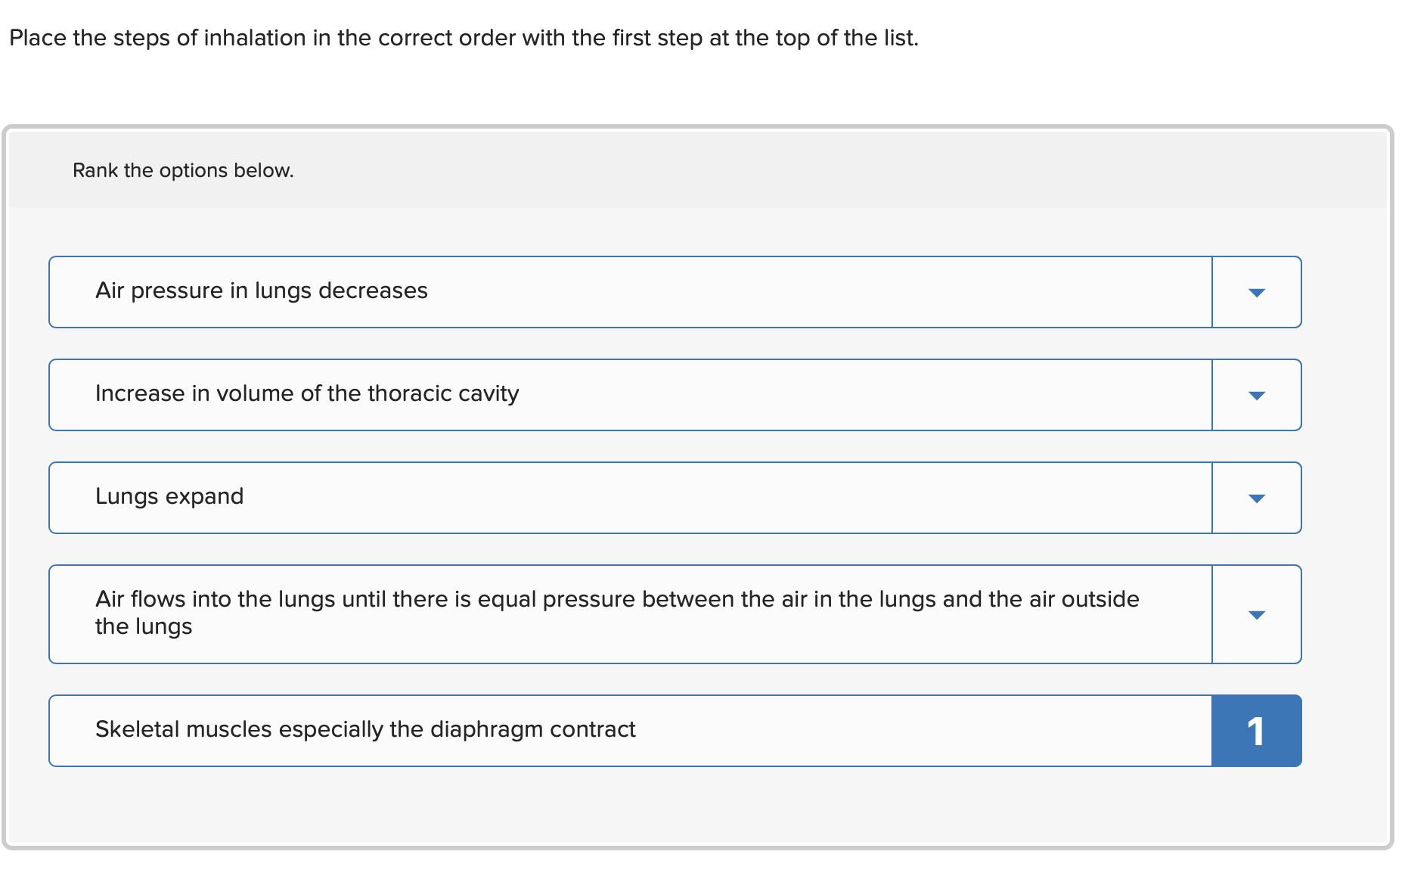Open the rank selector for the lungs expand step
Image resolution: width=1402 pixels, height=873 pixels.
coord(1256,499)
